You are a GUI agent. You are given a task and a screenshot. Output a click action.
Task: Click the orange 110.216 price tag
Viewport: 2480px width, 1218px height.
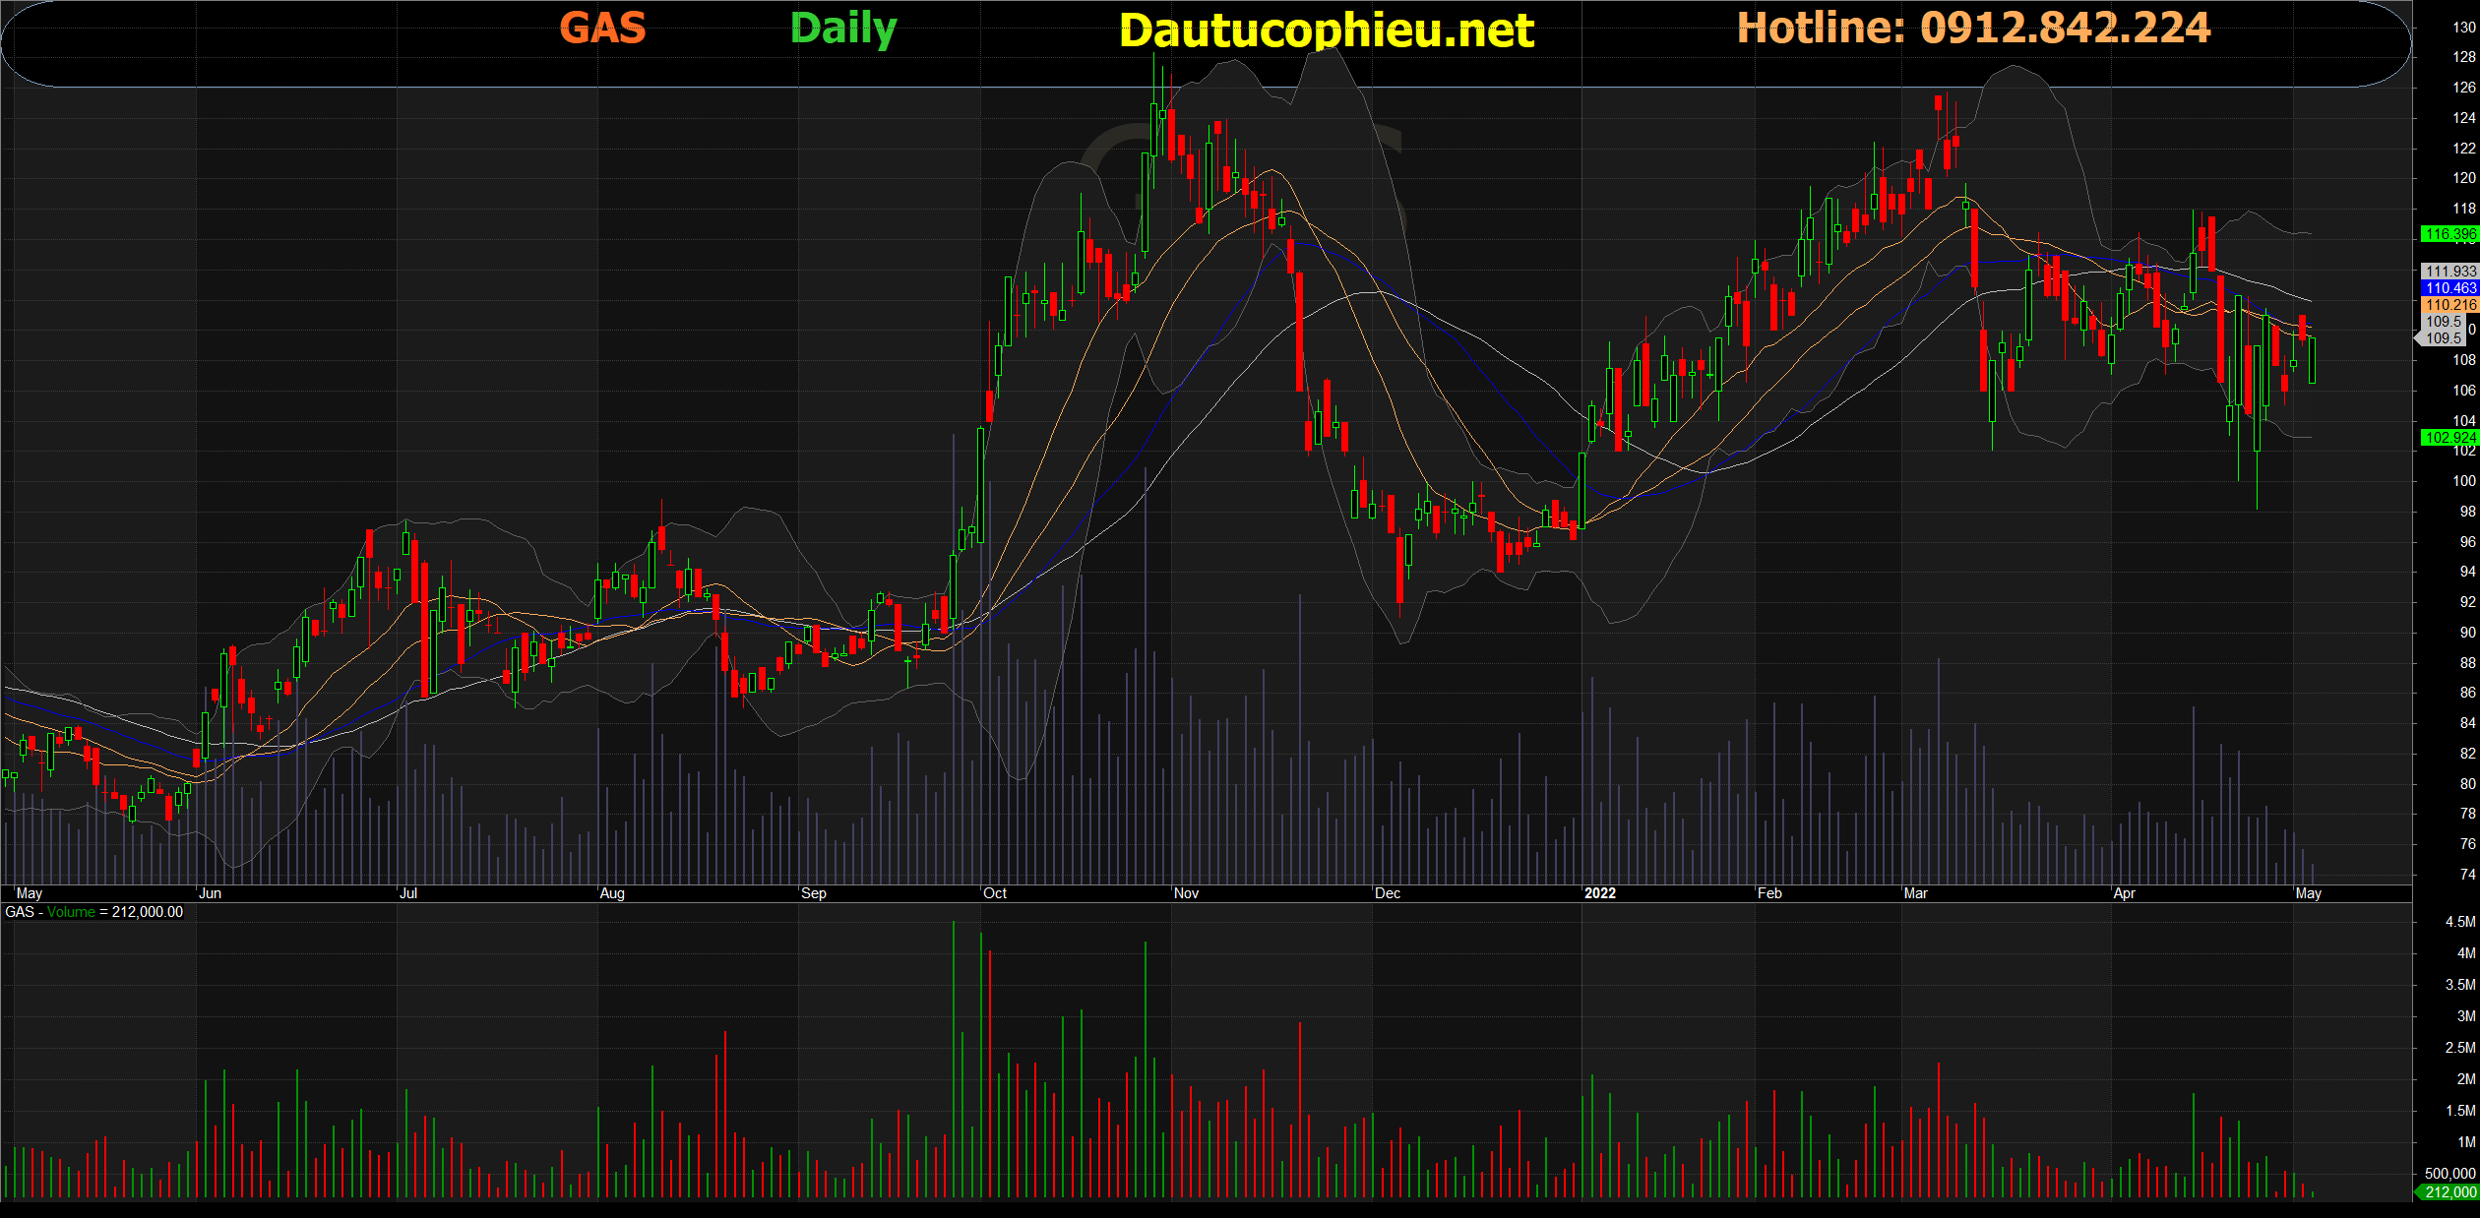tap(2449, 305)
